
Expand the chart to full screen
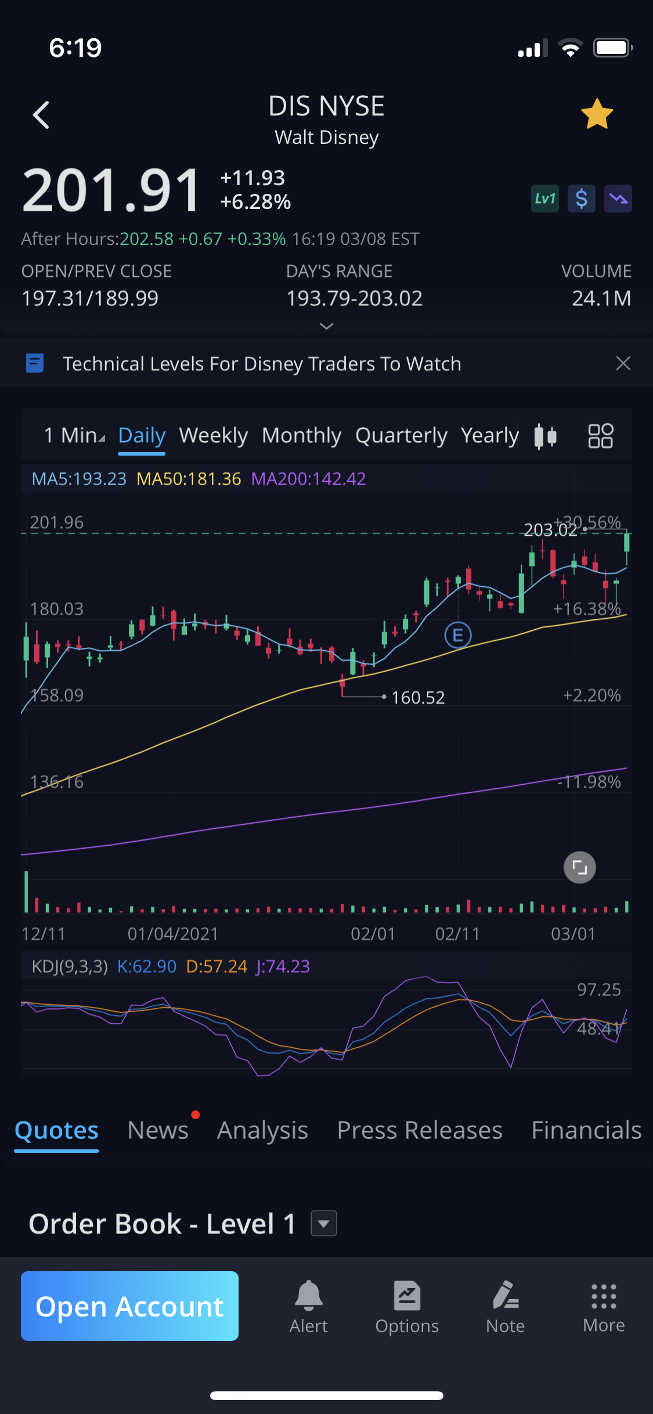pyautogui.click(x=579, y=867)
